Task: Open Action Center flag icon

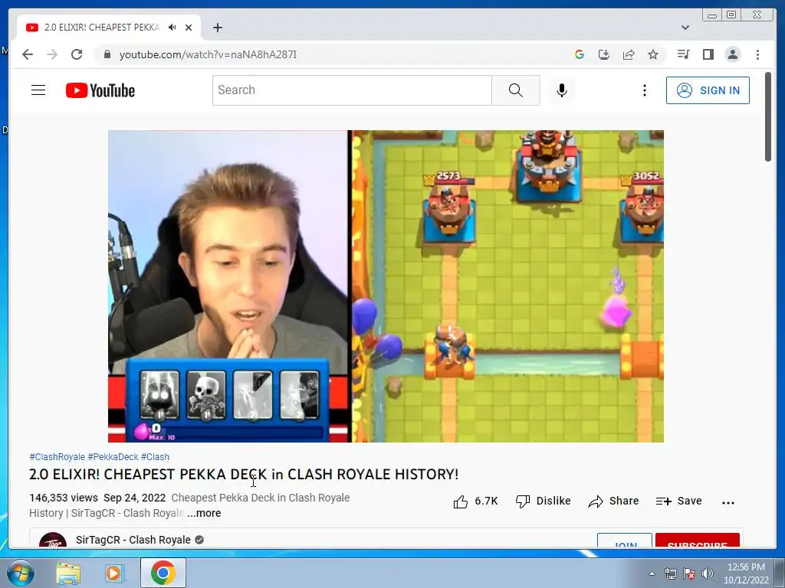Action: [x=689, y=574]
